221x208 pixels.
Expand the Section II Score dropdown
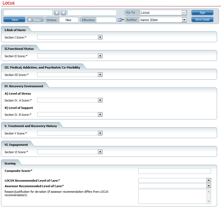100,56
